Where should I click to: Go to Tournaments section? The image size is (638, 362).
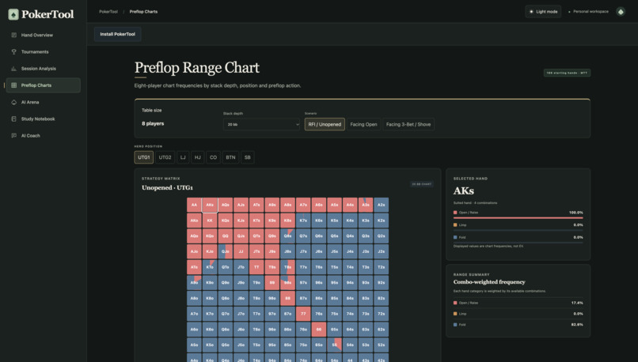click(43, 51)
